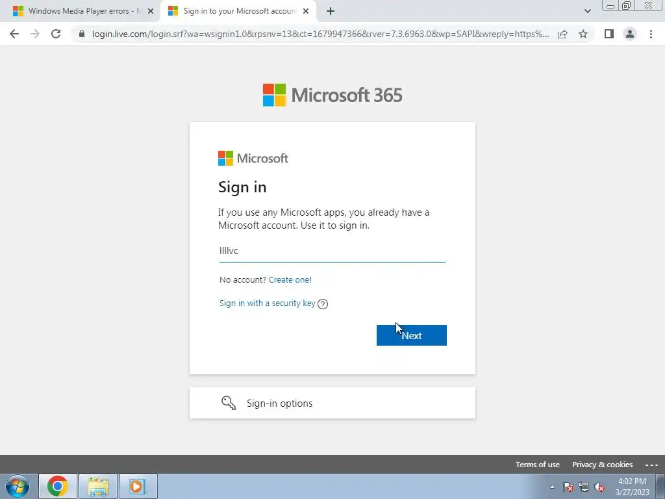Open Privacy & cookies link
The width and height of the screenshot is (665, 499).
coord(602,464)
